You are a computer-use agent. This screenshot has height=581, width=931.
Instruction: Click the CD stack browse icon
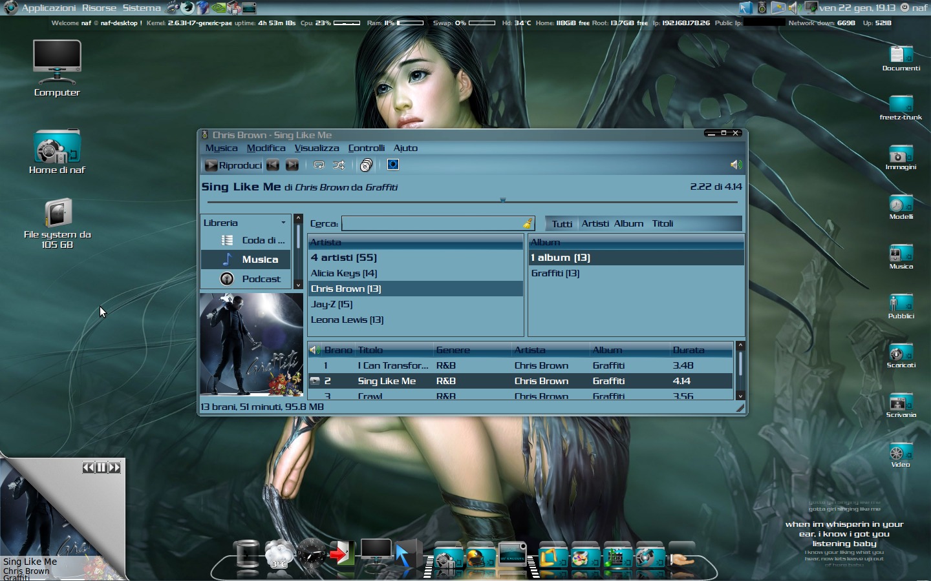pos(366,165)
